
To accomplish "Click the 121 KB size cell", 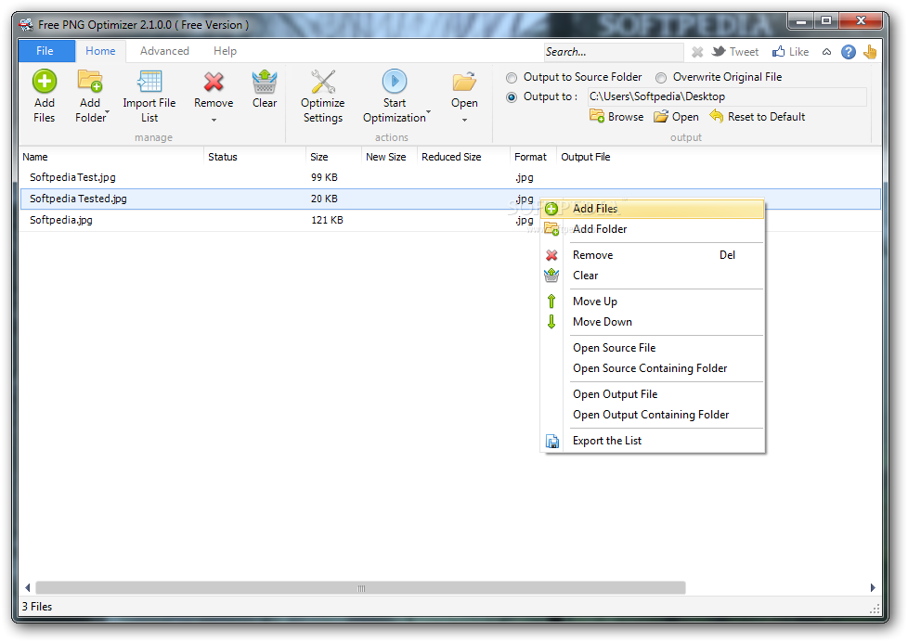I will pos(327,220).
